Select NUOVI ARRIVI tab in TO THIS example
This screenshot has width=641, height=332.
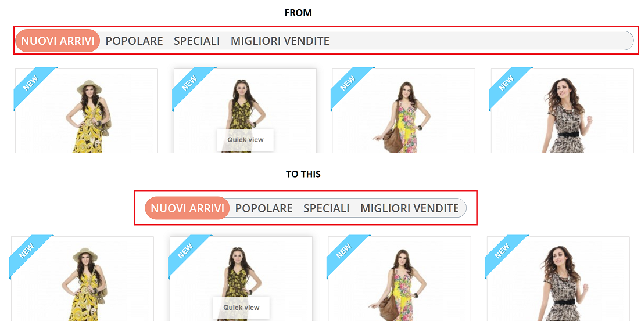point(187,208)
